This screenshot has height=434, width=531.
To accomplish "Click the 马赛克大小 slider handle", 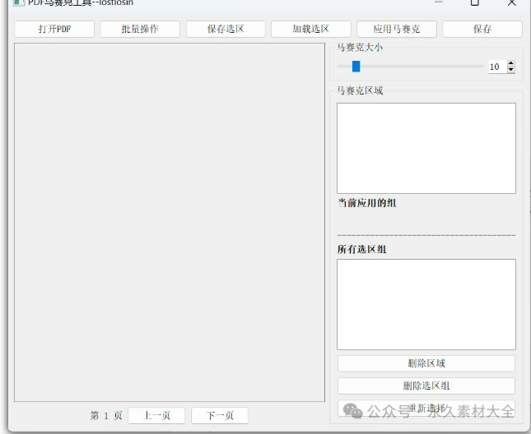I will point(356,67).
